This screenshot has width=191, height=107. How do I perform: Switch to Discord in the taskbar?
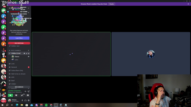[36, 105]
